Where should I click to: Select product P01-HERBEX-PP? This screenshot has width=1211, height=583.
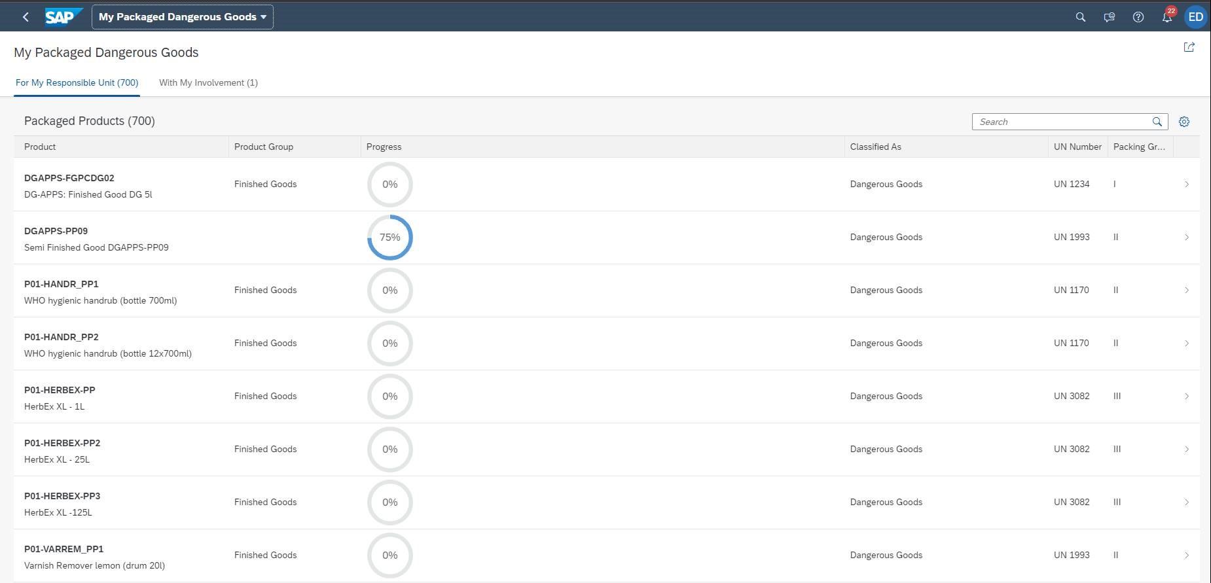tap(60, 390)
